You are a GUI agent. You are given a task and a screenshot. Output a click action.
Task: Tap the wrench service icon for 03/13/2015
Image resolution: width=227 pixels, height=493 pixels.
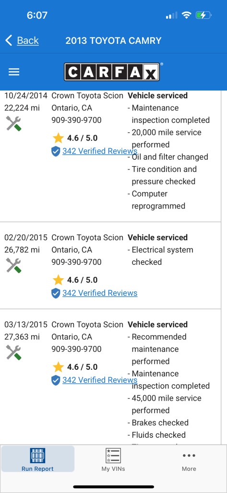point(13,352)
